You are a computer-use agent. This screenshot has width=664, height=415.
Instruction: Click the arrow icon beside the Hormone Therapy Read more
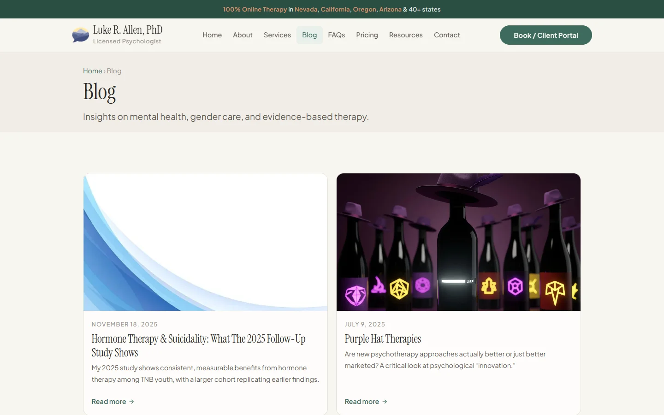[131, 402]
